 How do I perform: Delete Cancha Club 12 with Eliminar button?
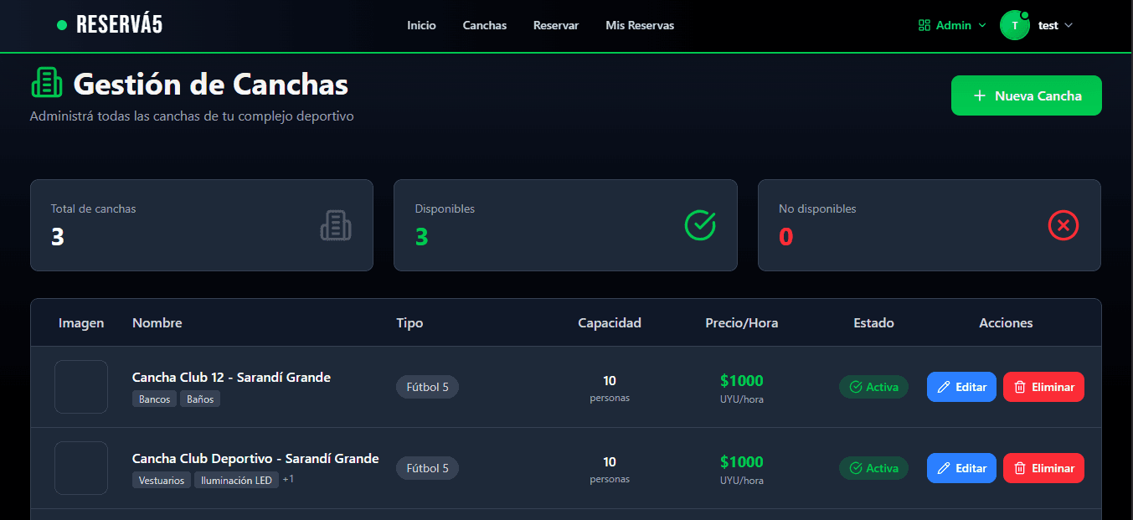(x=1043, y=387)
